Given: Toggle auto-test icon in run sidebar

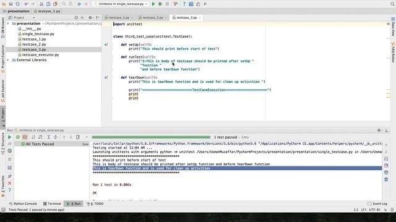Looking at the screenshot, I should click(10, 150).
